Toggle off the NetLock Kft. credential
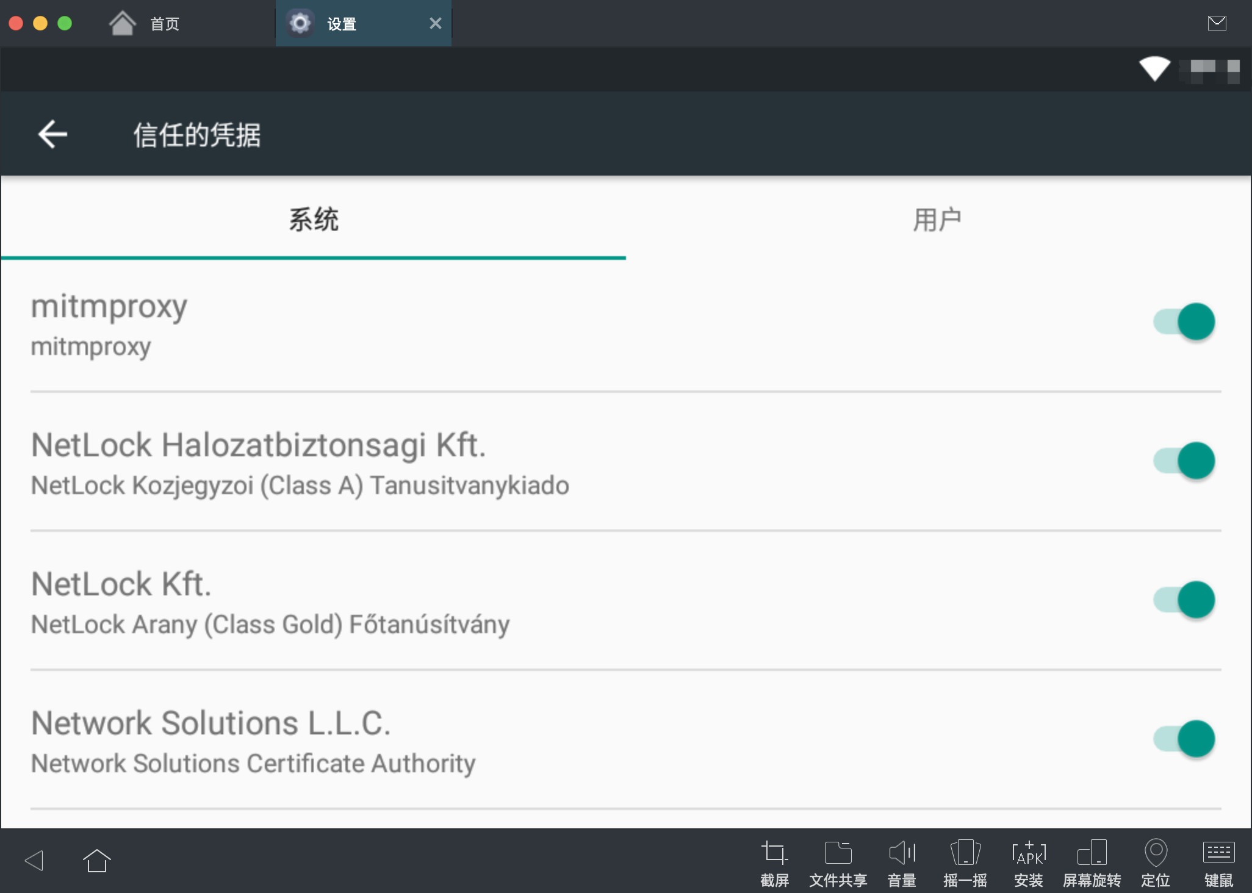 tap(1182, 600)
